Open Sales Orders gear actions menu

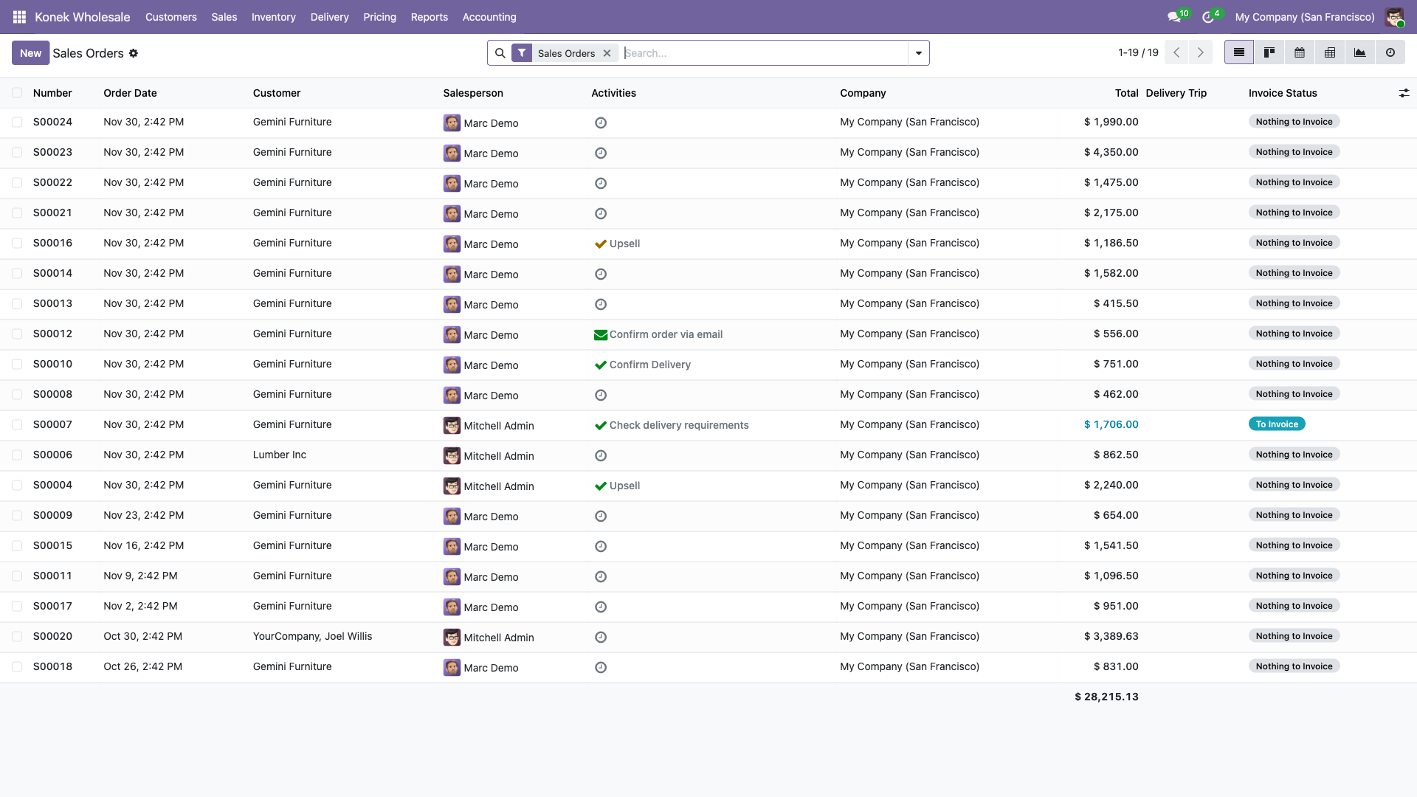pos(134,53)
